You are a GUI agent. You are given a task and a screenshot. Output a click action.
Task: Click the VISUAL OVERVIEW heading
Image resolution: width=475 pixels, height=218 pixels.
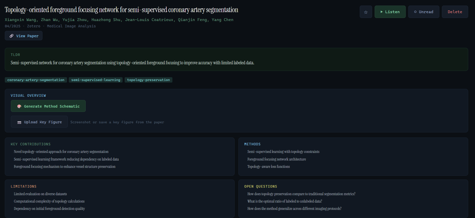28,95
